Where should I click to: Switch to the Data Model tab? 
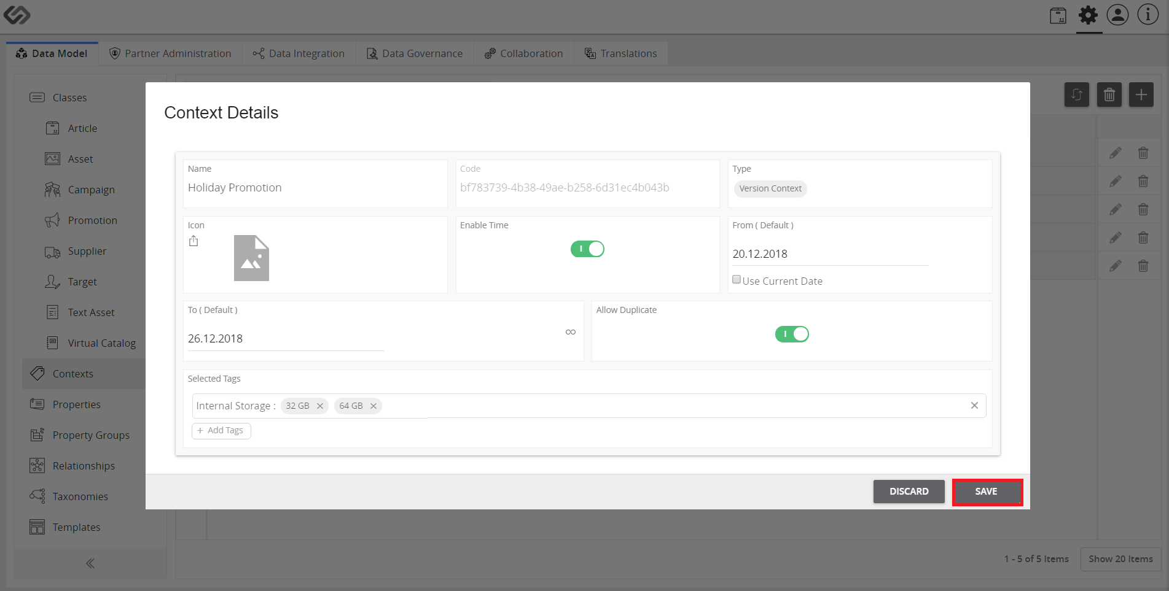(x=52, y=53)
